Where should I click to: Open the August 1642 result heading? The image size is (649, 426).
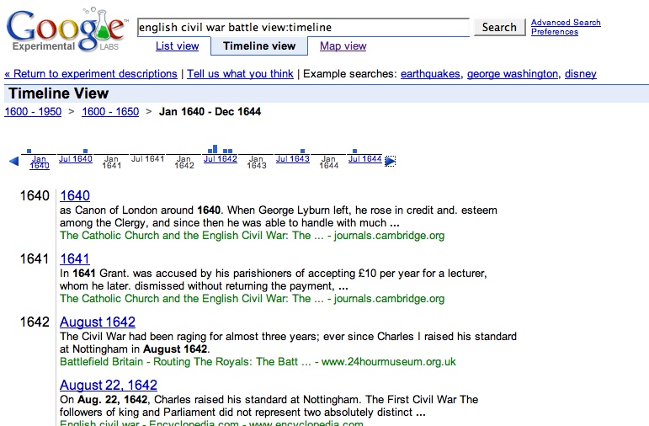(98, 322)
